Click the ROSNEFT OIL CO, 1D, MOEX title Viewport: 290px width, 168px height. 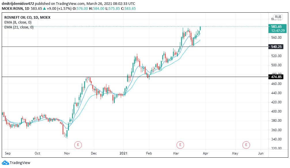pos(27,17)
